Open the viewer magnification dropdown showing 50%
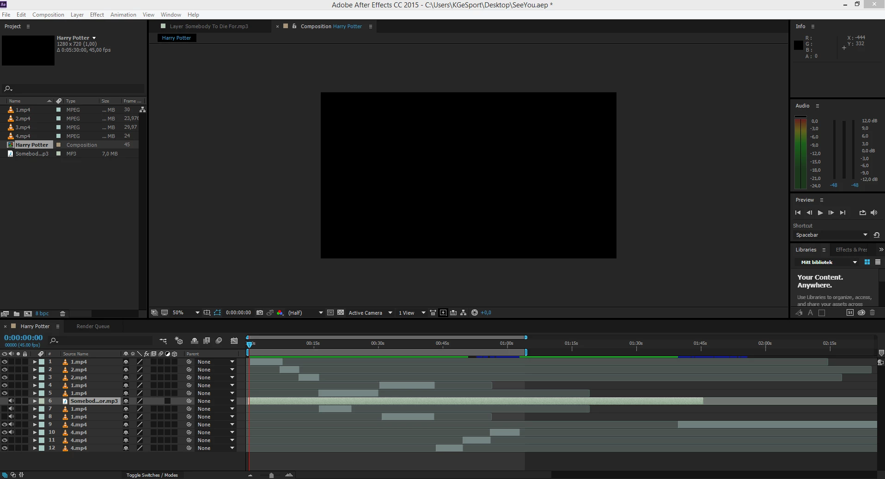This screenshot has width=885, height=479. pyautogui.click(x=186, y=312)
